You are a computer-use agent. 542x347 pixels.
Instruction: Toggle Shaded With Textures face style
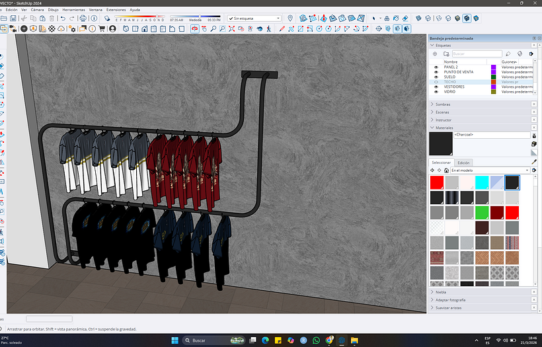[x=467, y=19]
